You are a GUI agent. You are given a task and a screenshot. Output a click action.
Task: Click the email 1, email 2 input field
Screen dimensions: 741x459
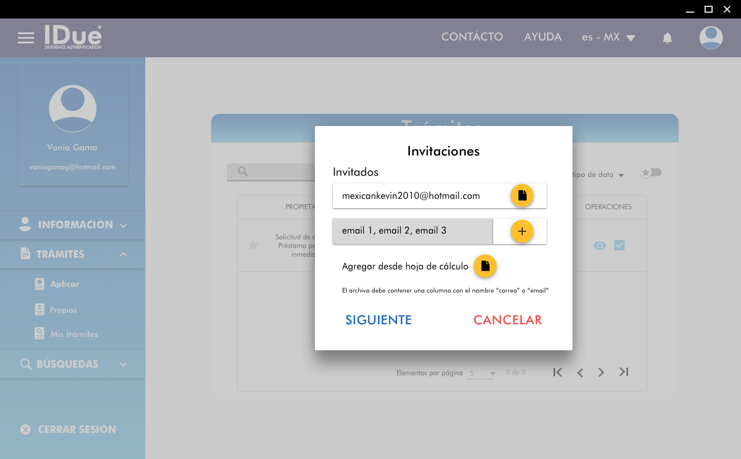412,231
